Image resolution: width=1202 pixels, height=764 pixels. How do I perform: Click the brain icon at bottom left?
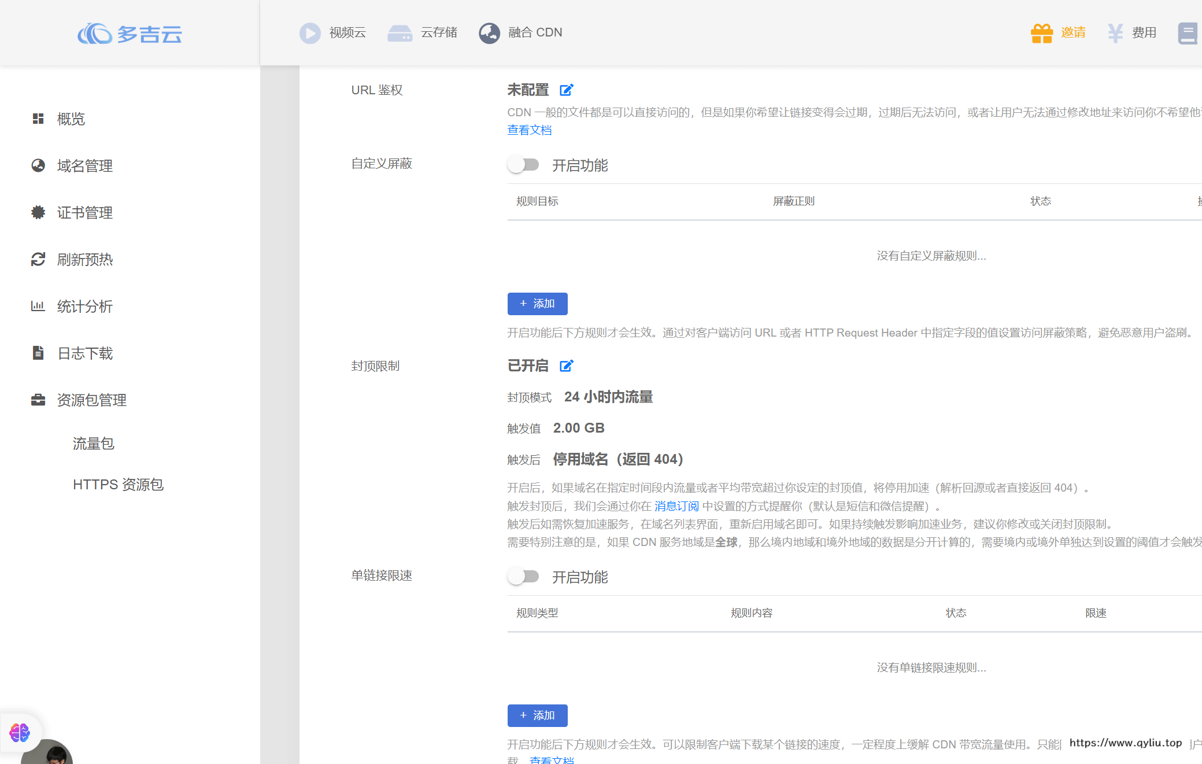click(20, 733)
